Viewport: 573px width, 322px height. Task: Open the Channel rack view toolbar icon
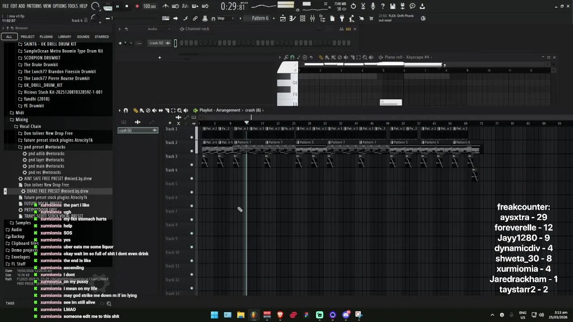tap(303, 18)
